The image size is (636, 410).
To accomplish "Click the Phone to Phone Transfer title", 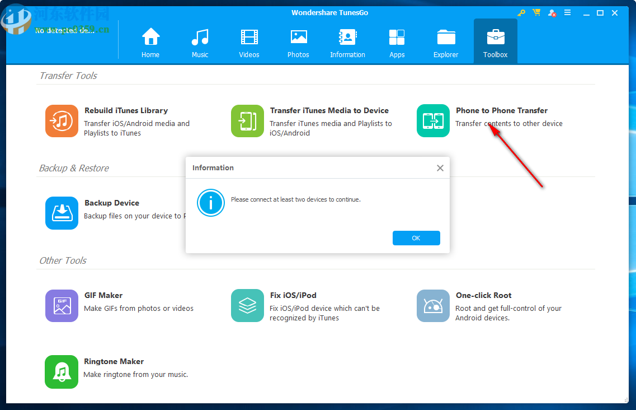I will point(502,110).
